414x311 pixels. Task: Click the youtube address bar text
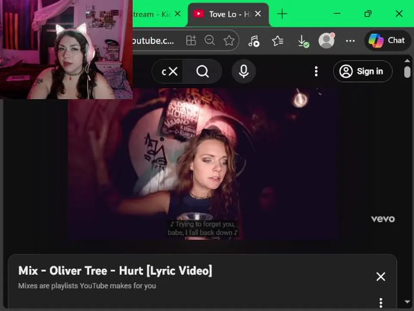click(x=153, y=41)
